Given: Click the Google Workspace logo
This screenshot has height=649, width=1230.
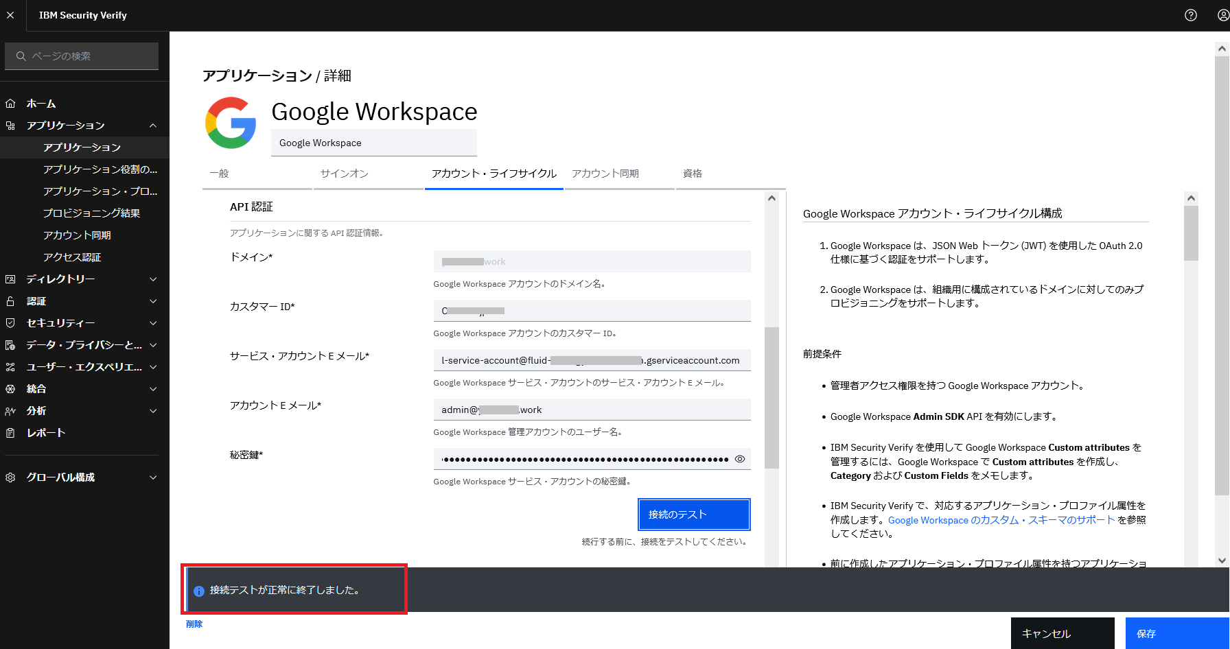Looking at the screenshot, I should pos(231,123).
